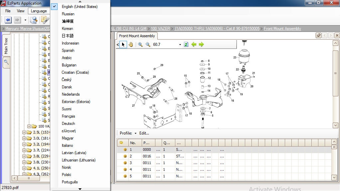Click the zoom out magnifier icon
The width and height of the screenshot is (340, 191).
click(x=148, y=45)
